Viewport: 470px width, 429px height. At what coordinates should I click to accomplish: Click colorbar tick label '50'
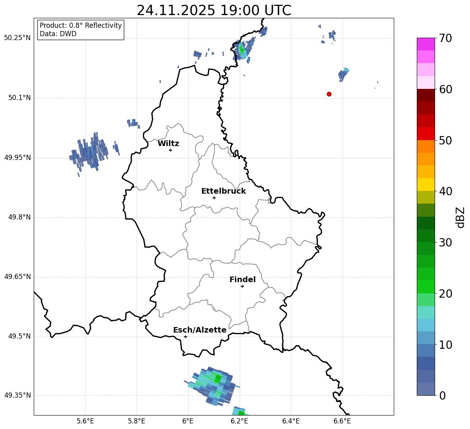point(445,140)
